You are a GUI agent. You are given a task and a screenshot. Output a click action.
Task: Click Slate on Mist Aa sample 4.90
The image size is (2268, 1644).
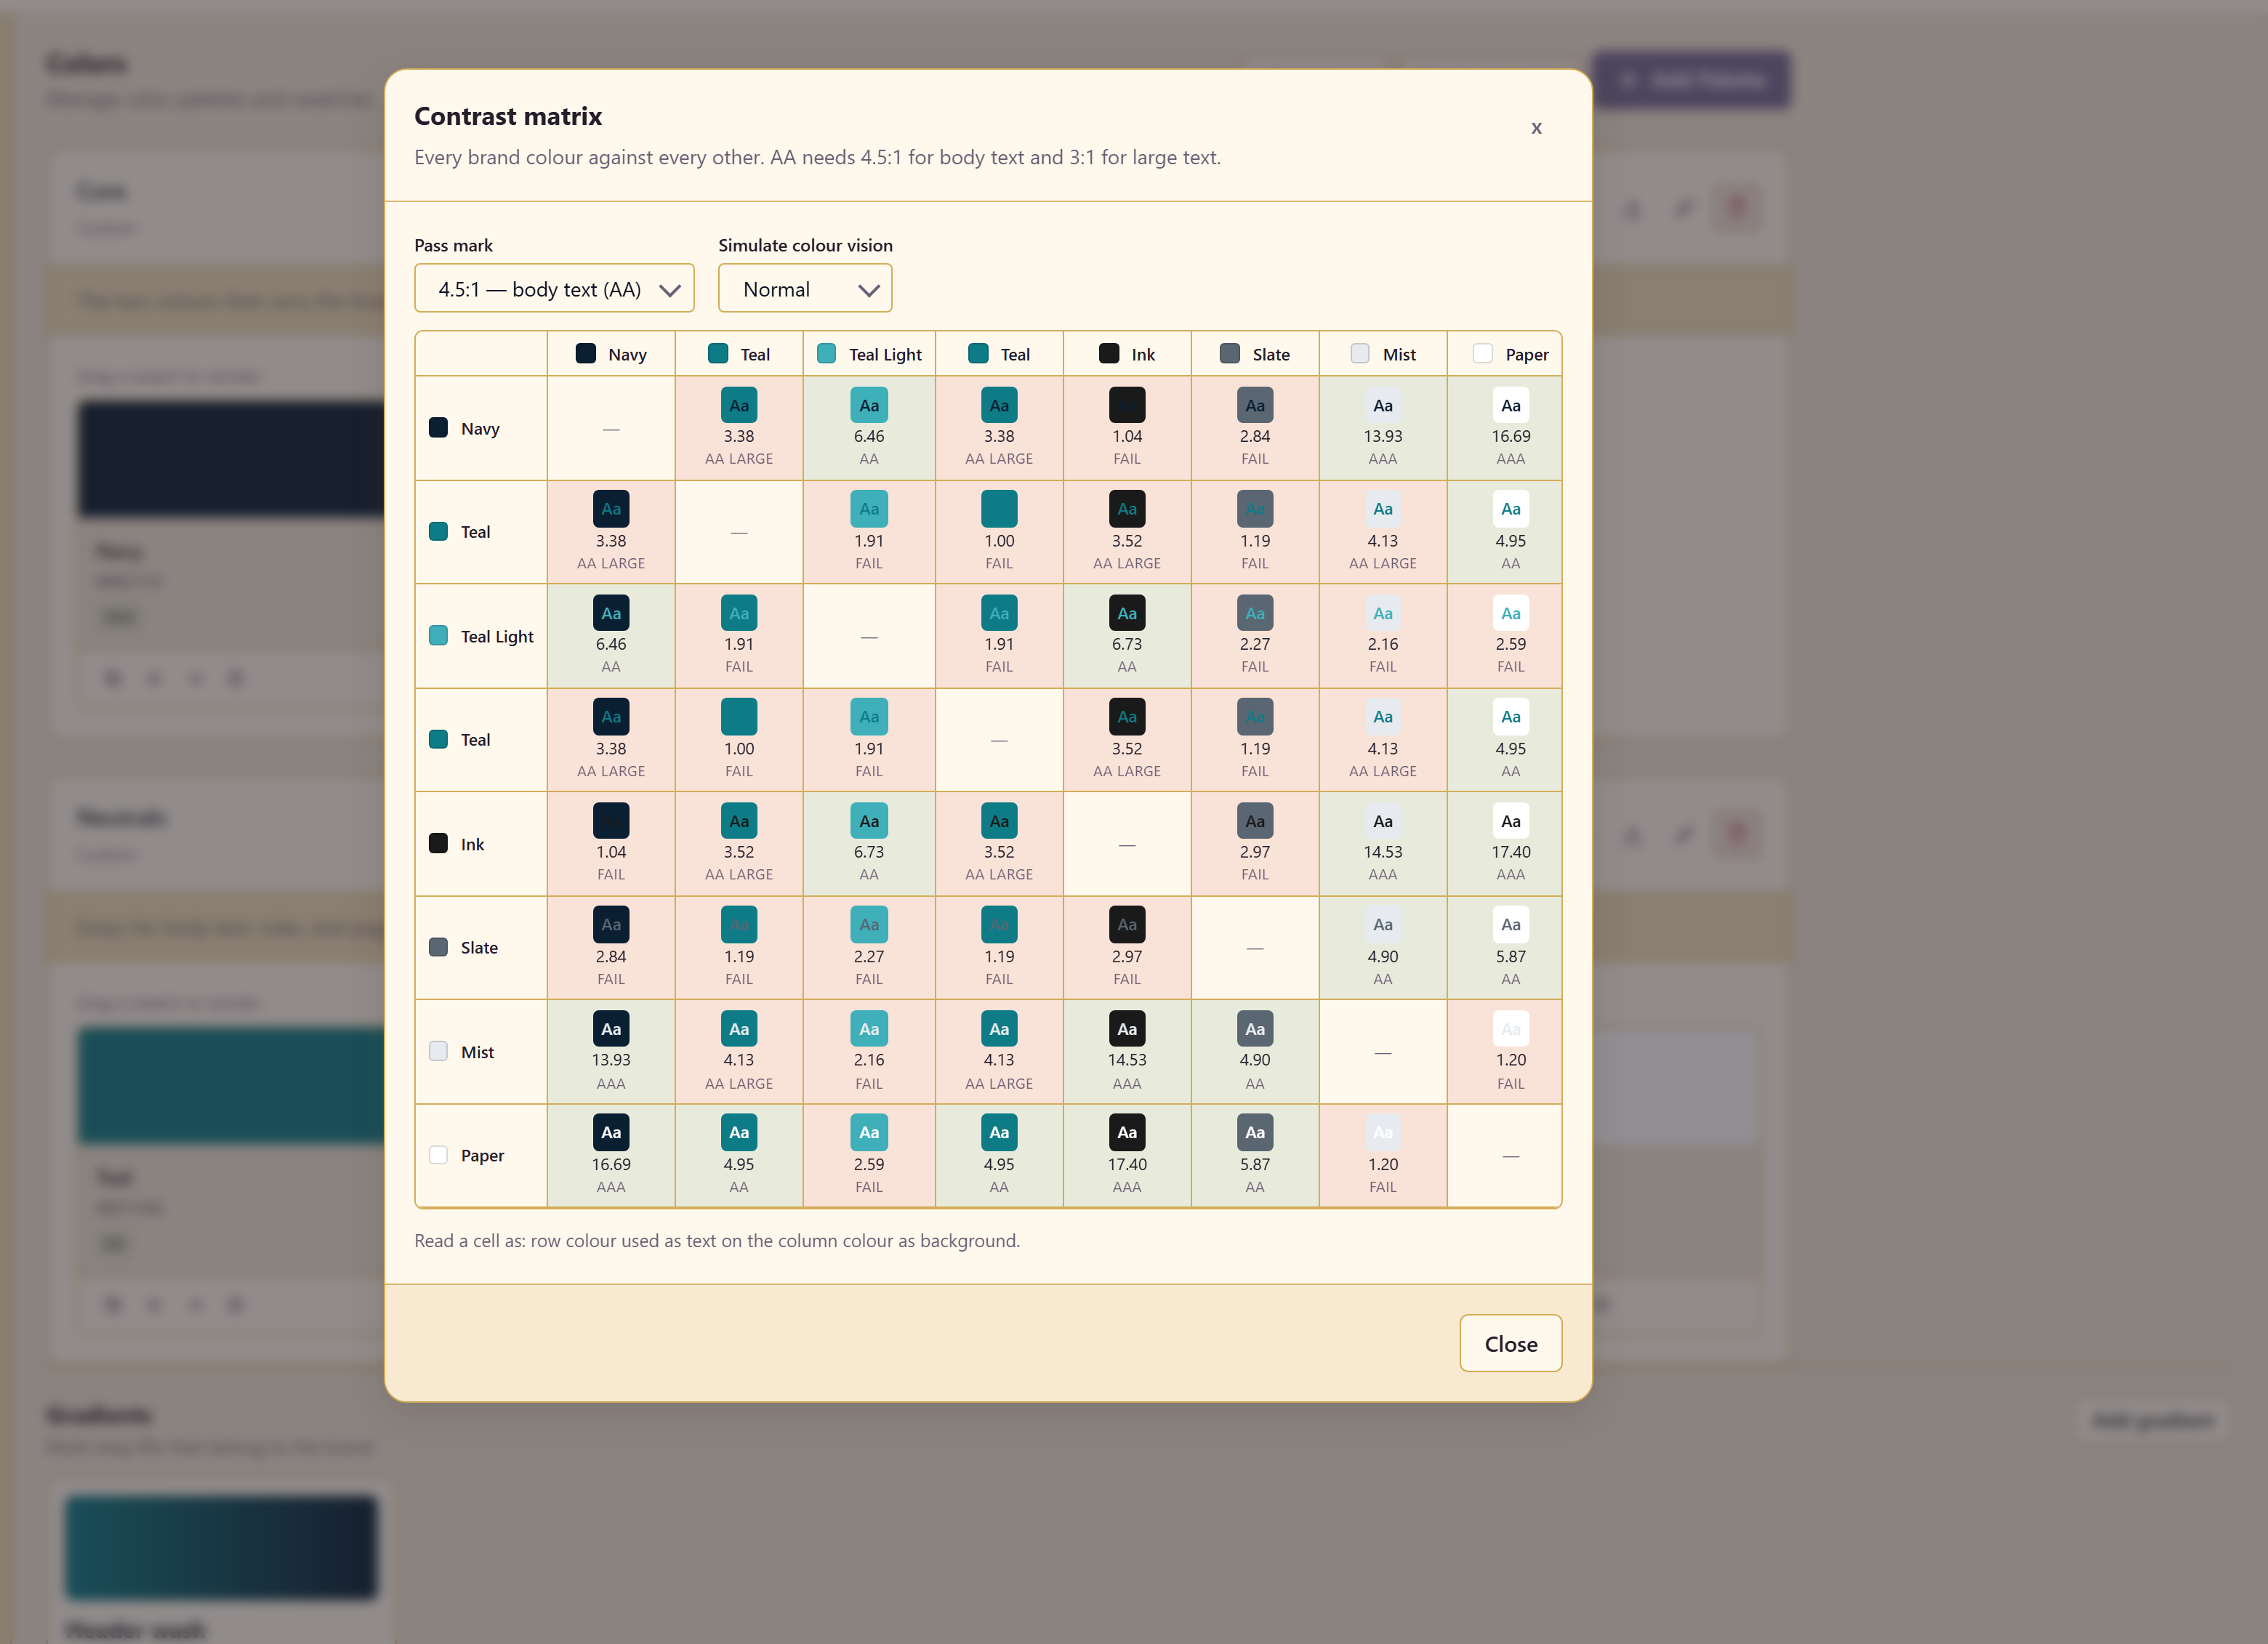point(1383,925)
